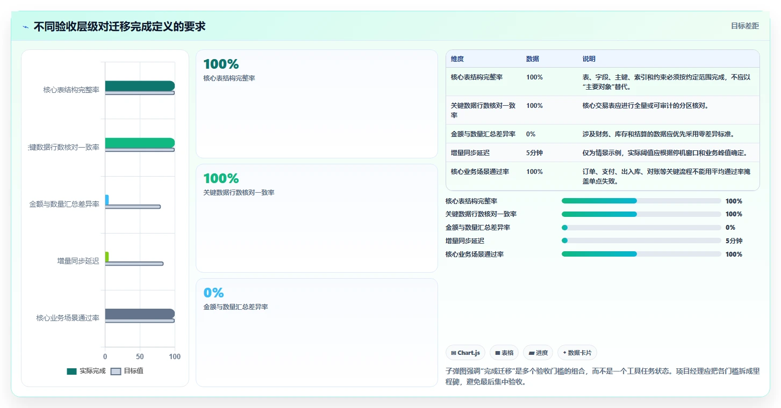Image resolution: width=781 pixels, height=408 pixels.
Task: Click the description starting 订单、支付、出入库
Action: [x=667, y=177]
